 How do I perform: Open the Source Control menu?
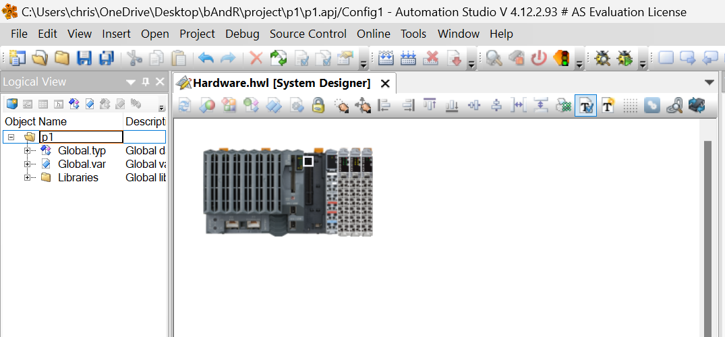308,34
